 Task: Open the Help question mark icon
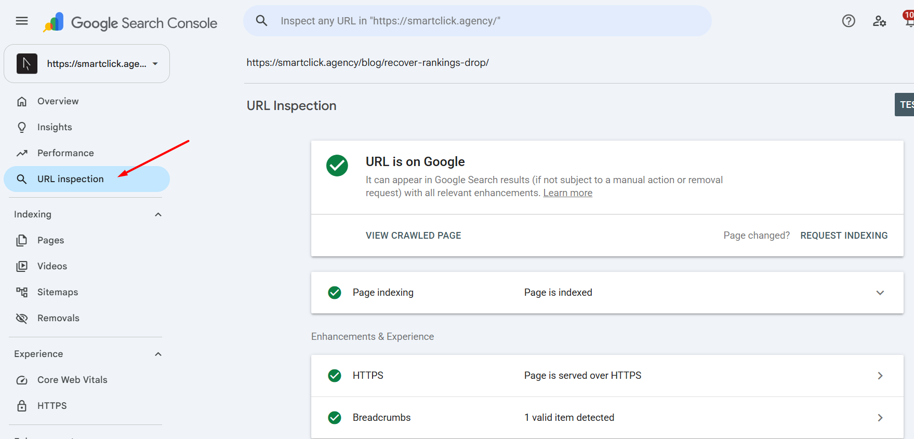pos(849,21)
